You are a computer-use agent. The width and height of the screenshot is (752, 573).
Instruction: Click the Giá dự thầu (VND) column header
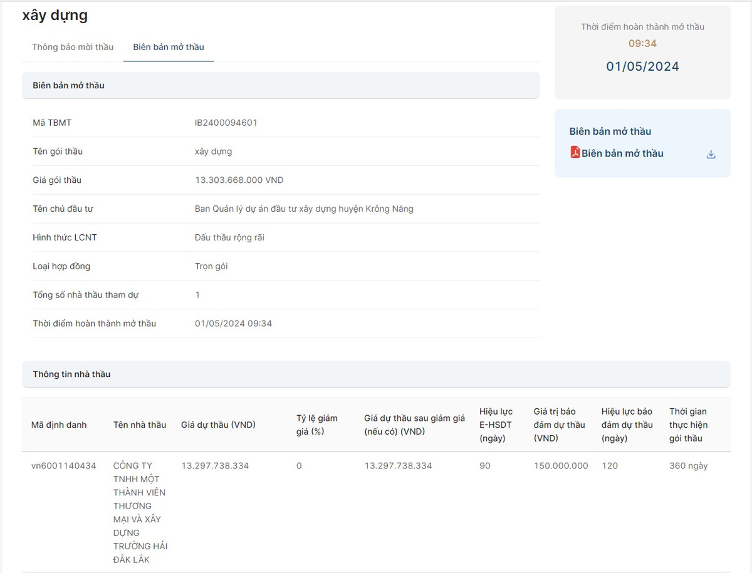(218, 425)
